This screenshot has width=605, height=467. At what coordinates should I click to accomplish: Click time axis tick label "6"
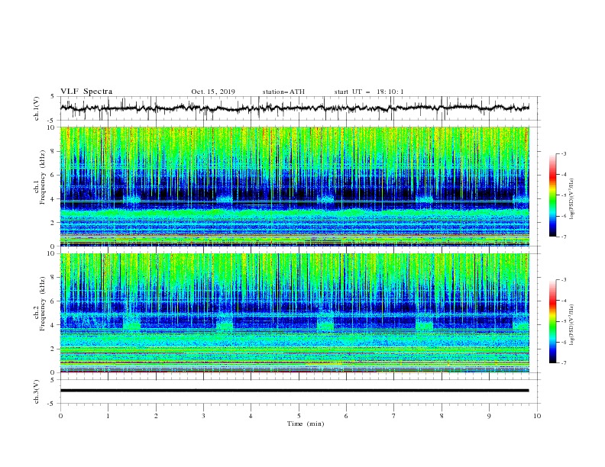(346, 416)
